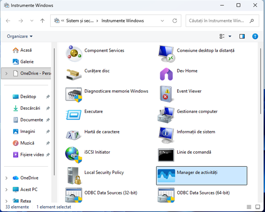Open the pinned Descărcări folder
The height and width of the screenshot is (212, 265).
tap(27, 108)
